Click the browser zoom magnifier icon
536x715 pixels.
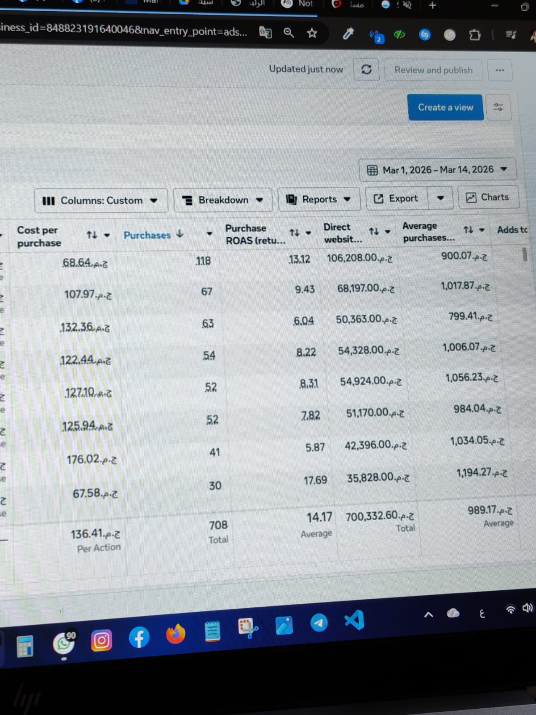tap(289, 33)
